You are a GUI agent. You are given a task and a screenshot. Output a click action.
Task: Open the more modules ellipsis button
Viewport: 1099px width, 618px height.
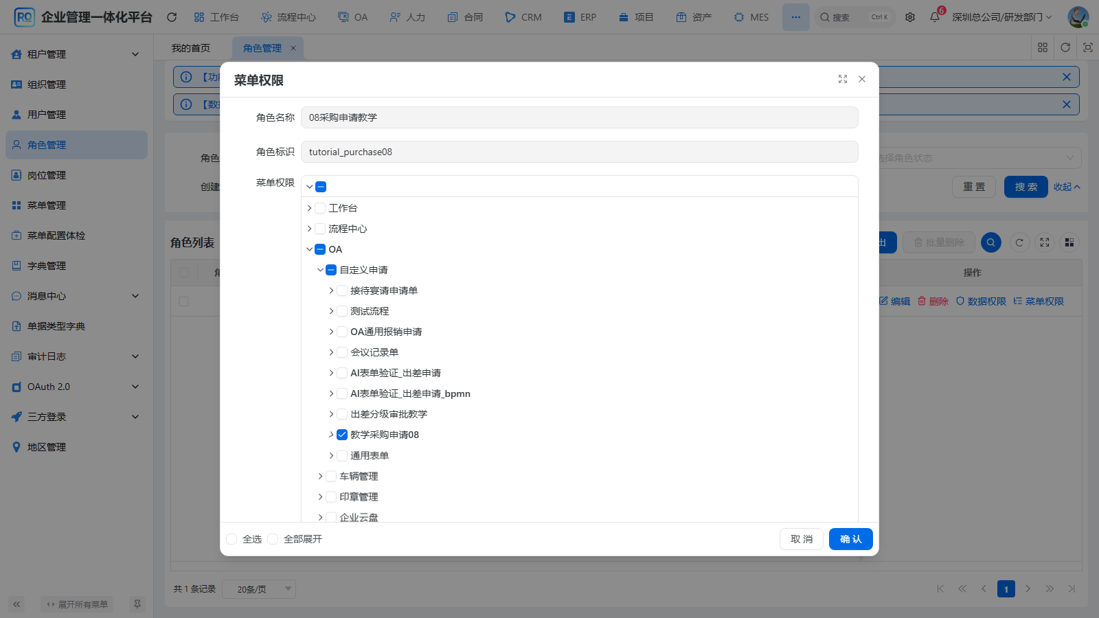pos(795,17)
